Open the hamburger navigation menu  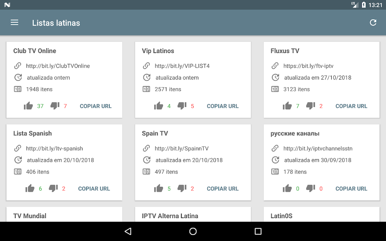click(14, 23)
